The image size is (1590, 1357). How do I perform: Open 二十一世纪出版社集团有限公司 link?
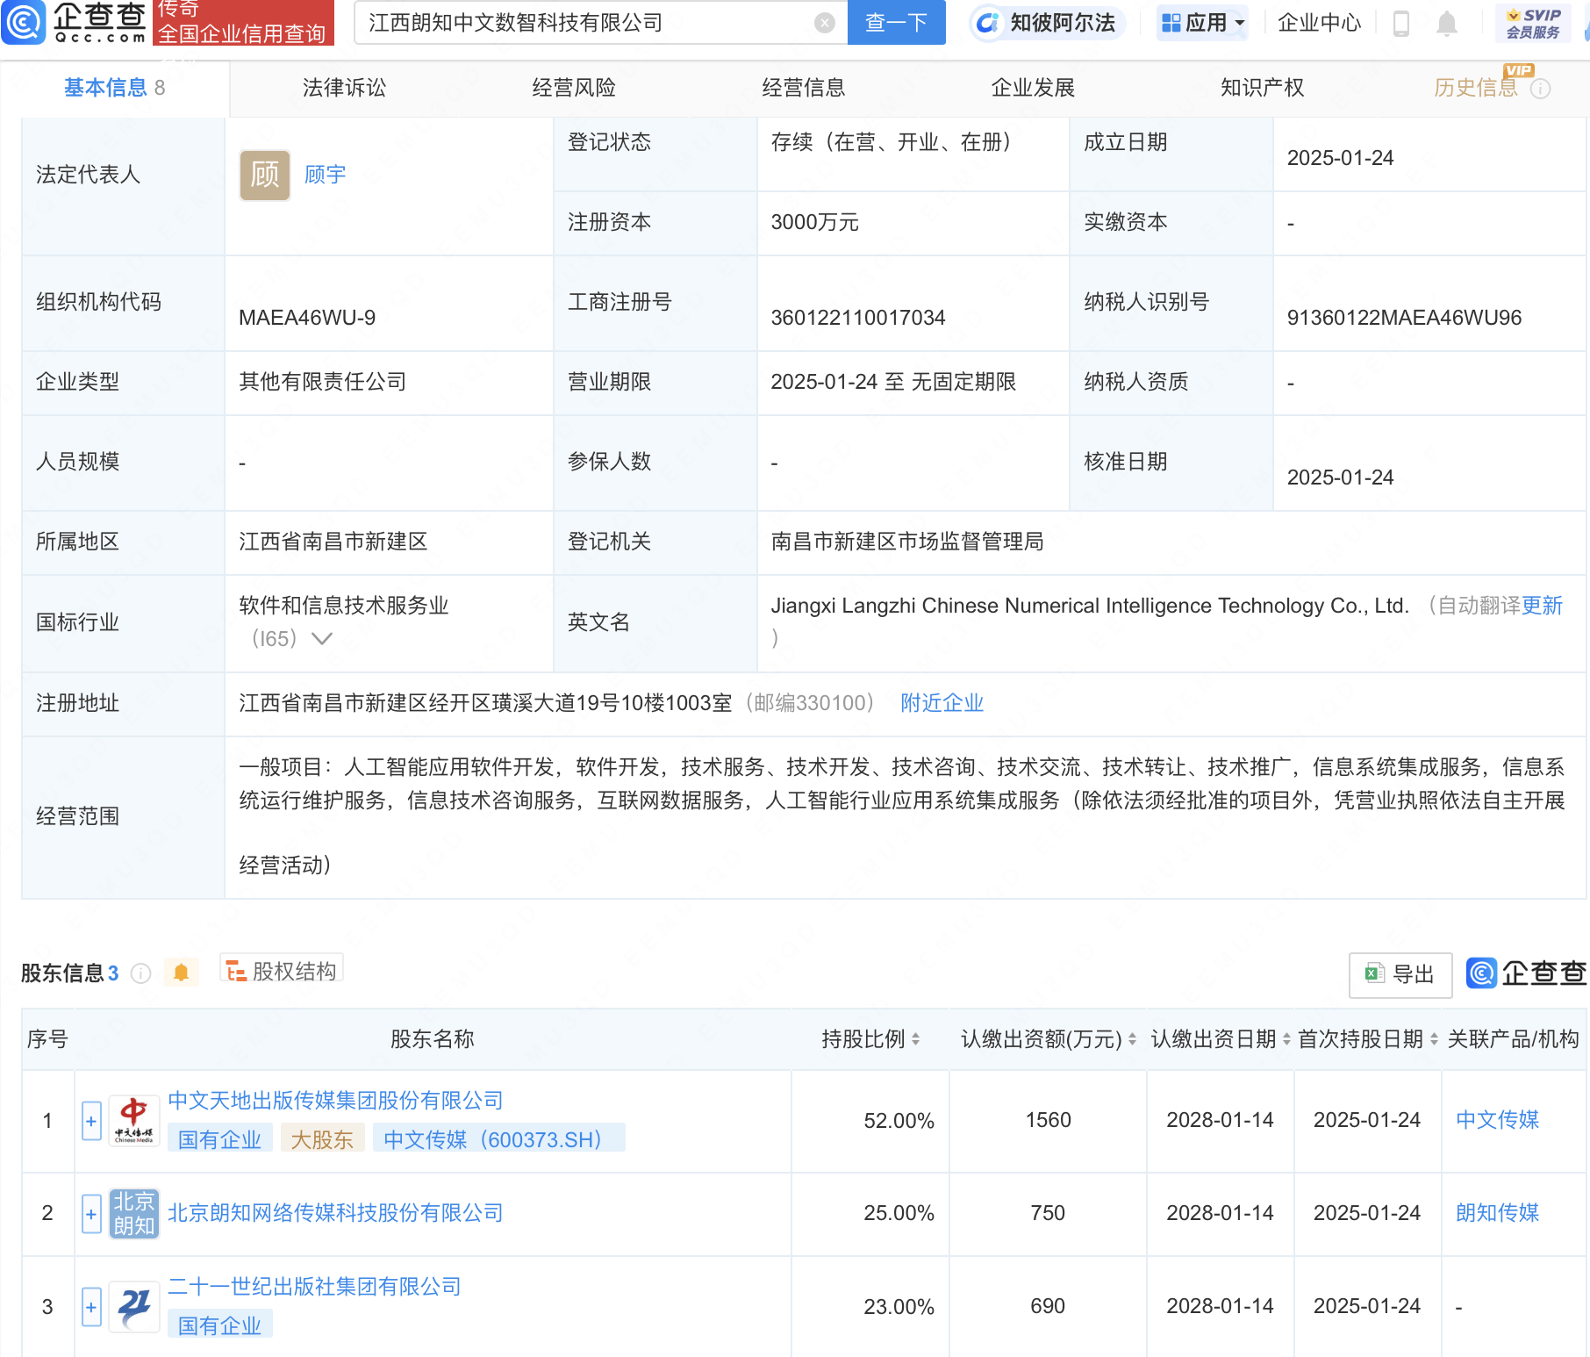[314, 1287]
